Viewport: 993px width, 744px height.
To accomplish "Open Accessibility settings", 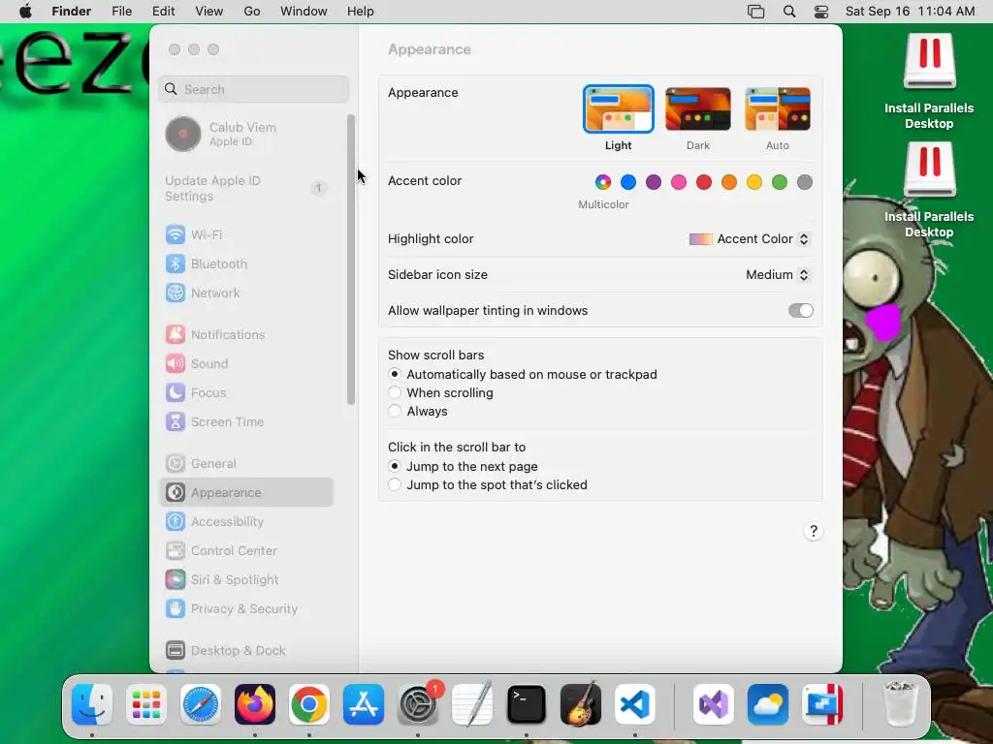I will point(245,522).
